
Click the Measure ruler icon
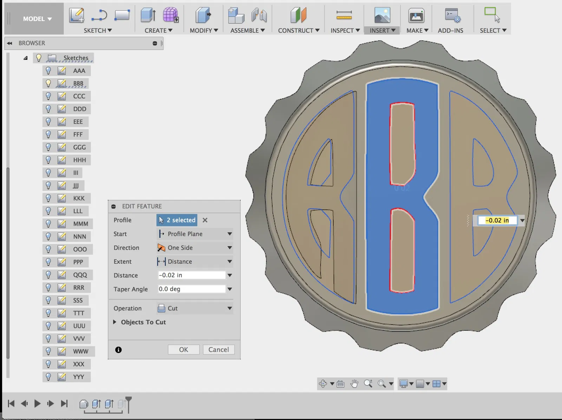[x=344, y=15]
